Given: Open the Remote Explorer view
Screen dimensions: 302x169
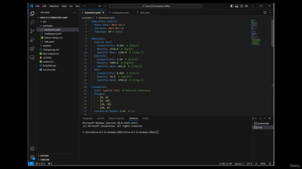Looking at the screenshot, I should (32, 57).
